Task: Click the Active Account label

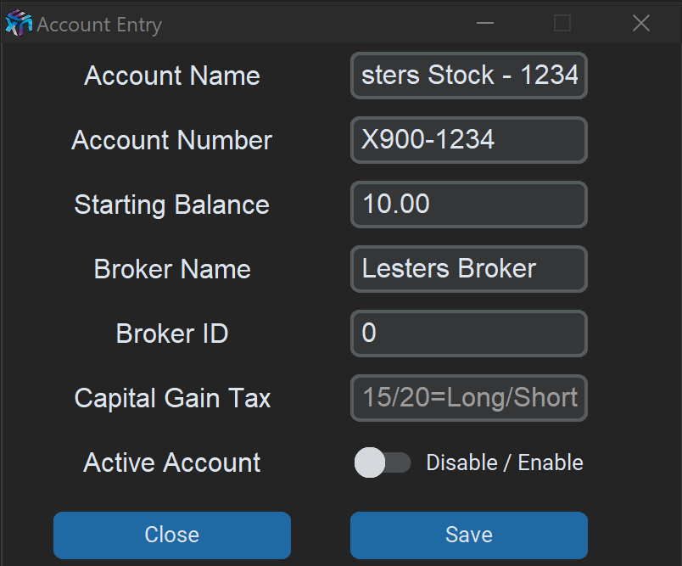Action: point(172,462)
